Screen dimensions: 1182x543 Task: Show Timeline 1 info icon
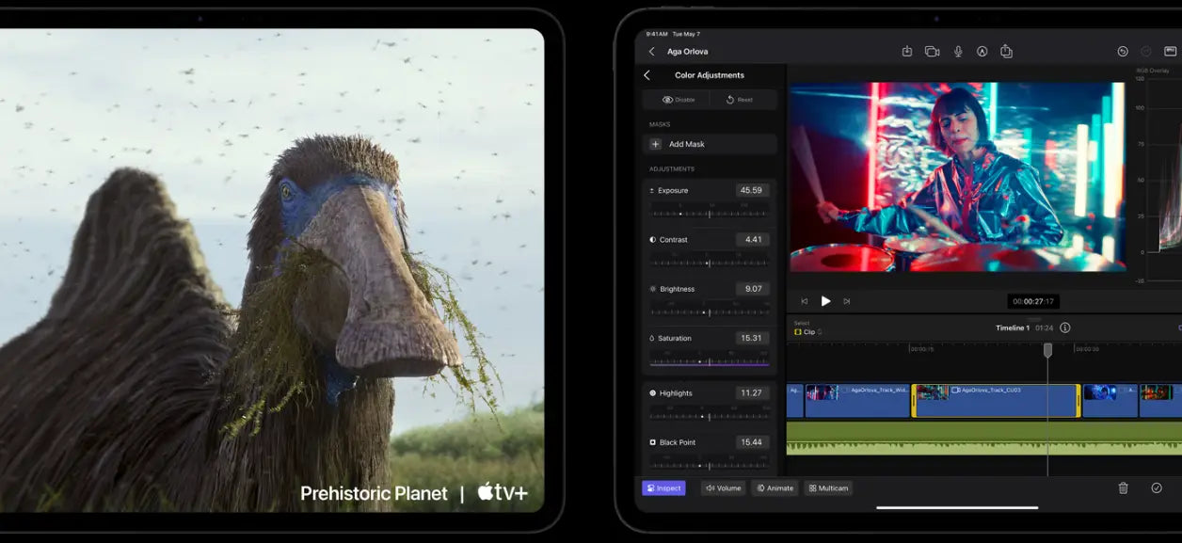1065,327
